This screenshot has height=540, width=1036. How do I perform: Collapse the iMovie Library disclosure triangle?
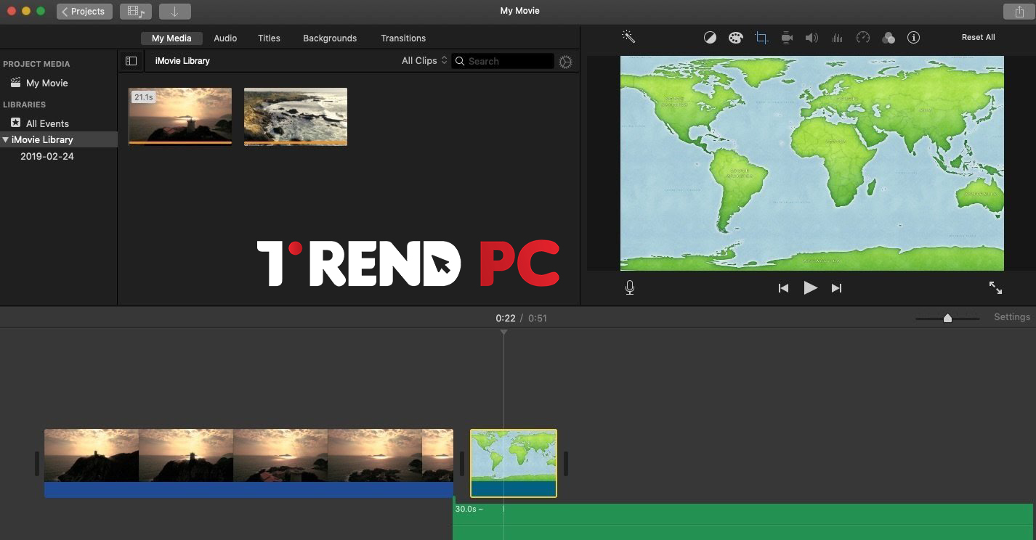6,139
